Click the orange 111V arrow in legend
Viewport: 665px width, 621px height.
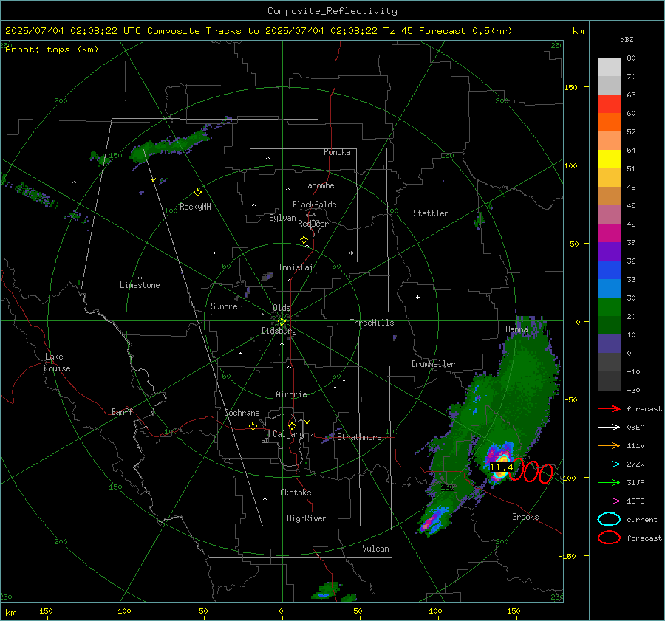coord(609,445)
